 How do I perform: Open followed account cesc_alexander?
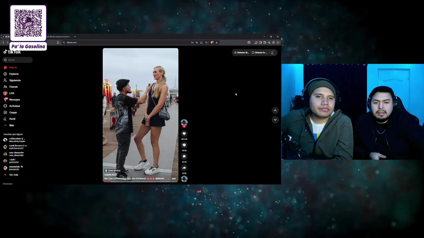point(14,154)
